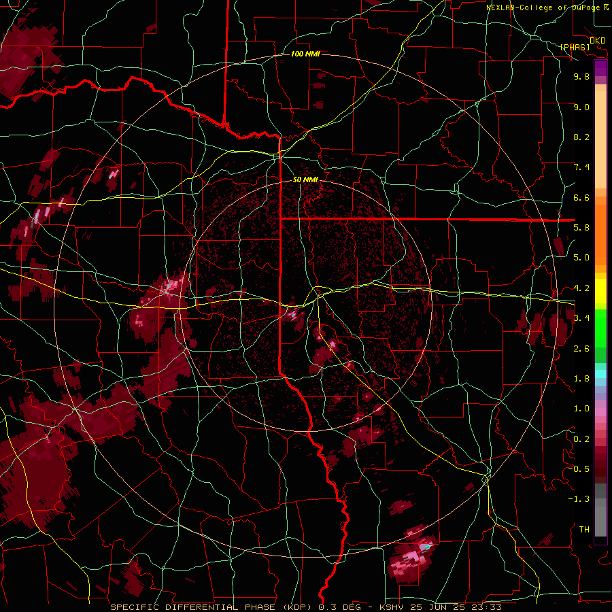Click the 1.0 scale value
Screen dimensions: 612x612
click(581, 409)
